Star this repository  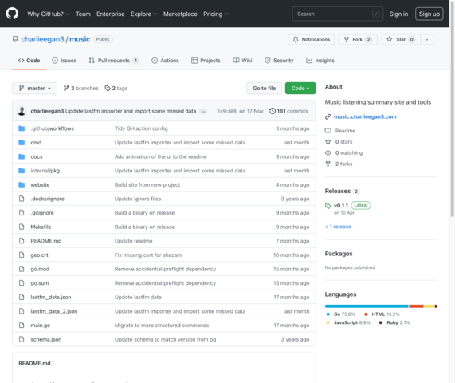(401, 40)
